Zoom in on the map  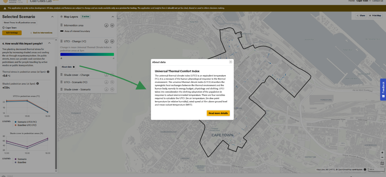coord(382,153)
